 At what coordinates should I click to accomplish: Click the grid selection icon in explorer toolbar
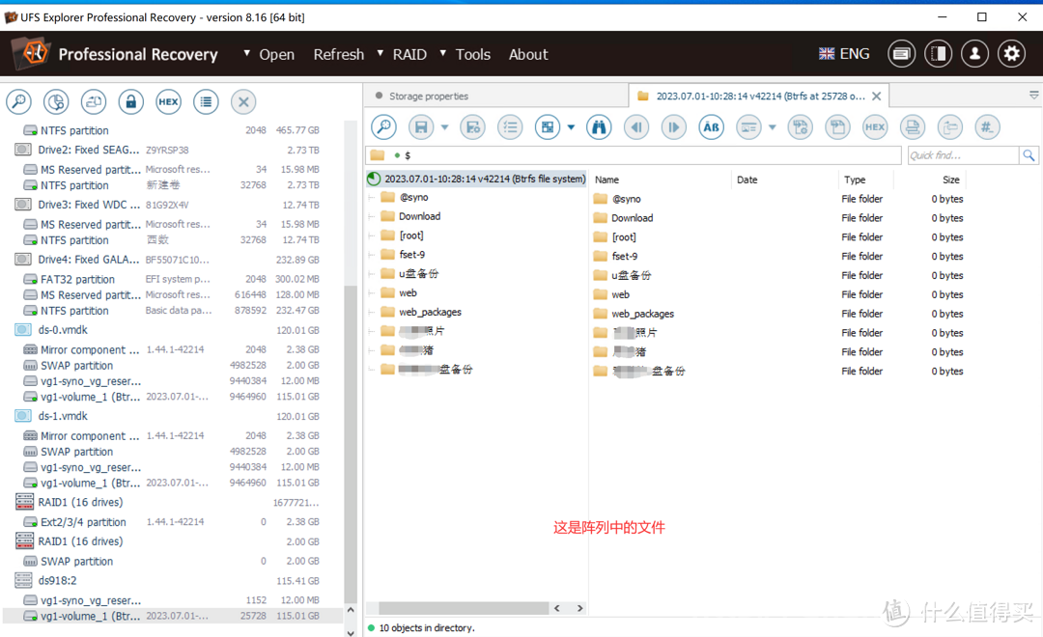(548, 127)
